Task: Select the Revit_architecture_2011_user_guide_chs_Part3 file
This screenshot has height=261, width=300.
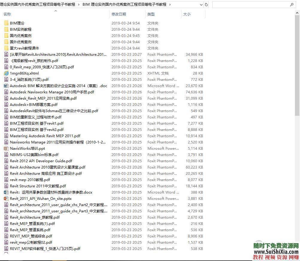Action: coord(59,211)
